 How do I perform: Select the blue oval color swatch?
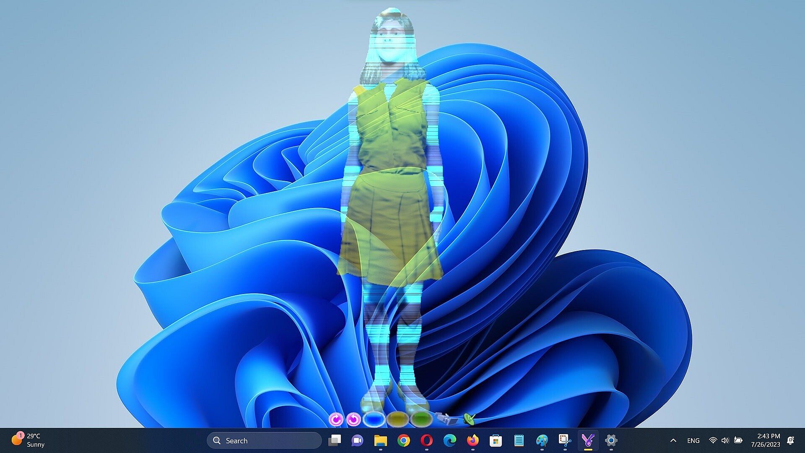point(374,419)
